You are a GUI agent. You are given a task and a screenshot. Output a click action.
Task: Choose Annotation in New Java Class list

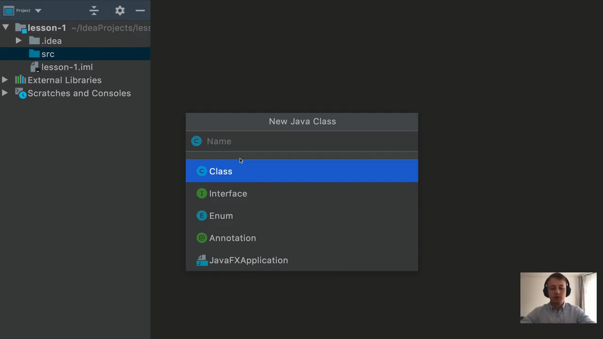pos(301,238)
